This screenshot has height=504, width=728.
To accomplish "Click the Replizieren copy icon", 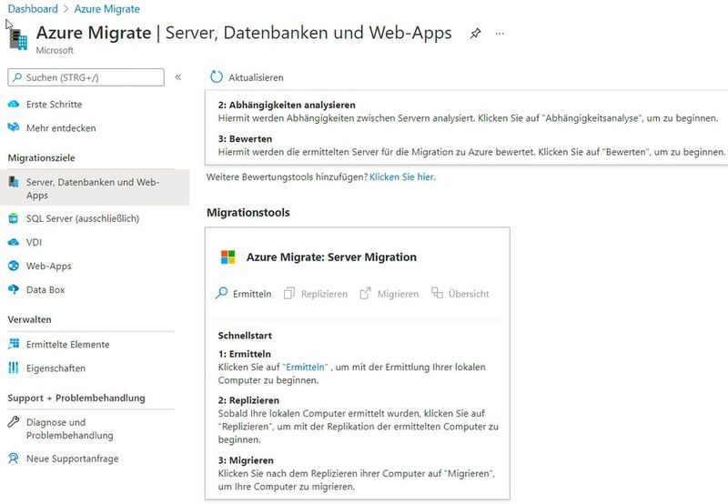I will tap(289, 293).
